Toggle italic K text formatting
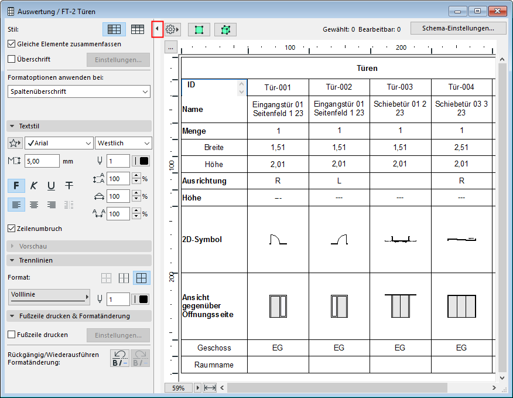This screenshot has width=513, height=398. point(34,186)
